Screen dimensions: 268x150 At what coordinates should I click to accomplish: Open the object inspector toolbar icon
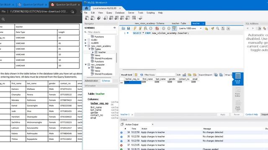tap(99, 18)
